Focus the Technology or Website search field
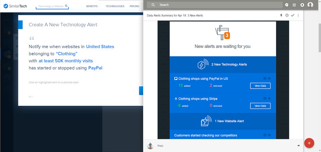 (52, 6)
